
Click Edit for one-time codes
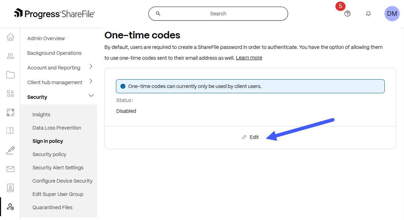click(x=251, y=137)
